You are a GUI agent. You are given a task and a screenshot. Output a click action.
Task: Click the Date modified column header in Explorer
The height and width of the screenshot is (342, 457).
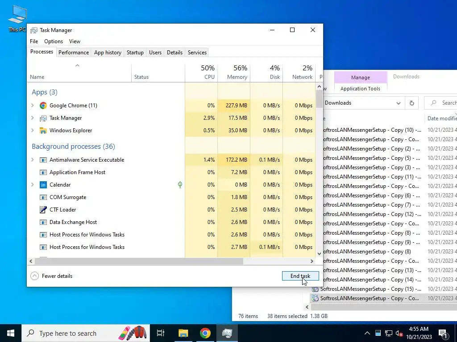tap(441, 118)
